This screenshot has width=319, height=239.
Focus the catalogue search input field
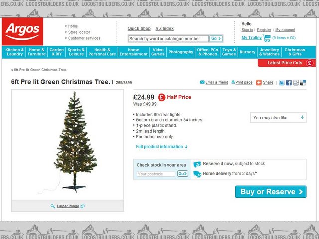pos(168,39)
